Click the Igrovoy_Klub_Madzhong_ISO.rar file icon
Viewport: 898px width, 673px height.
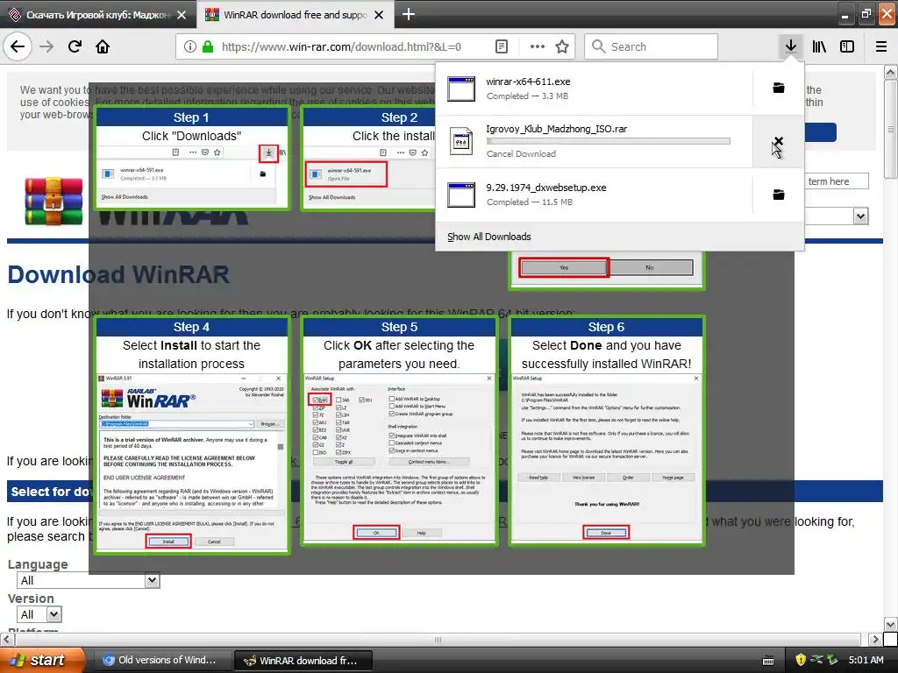tap(461, 141)
